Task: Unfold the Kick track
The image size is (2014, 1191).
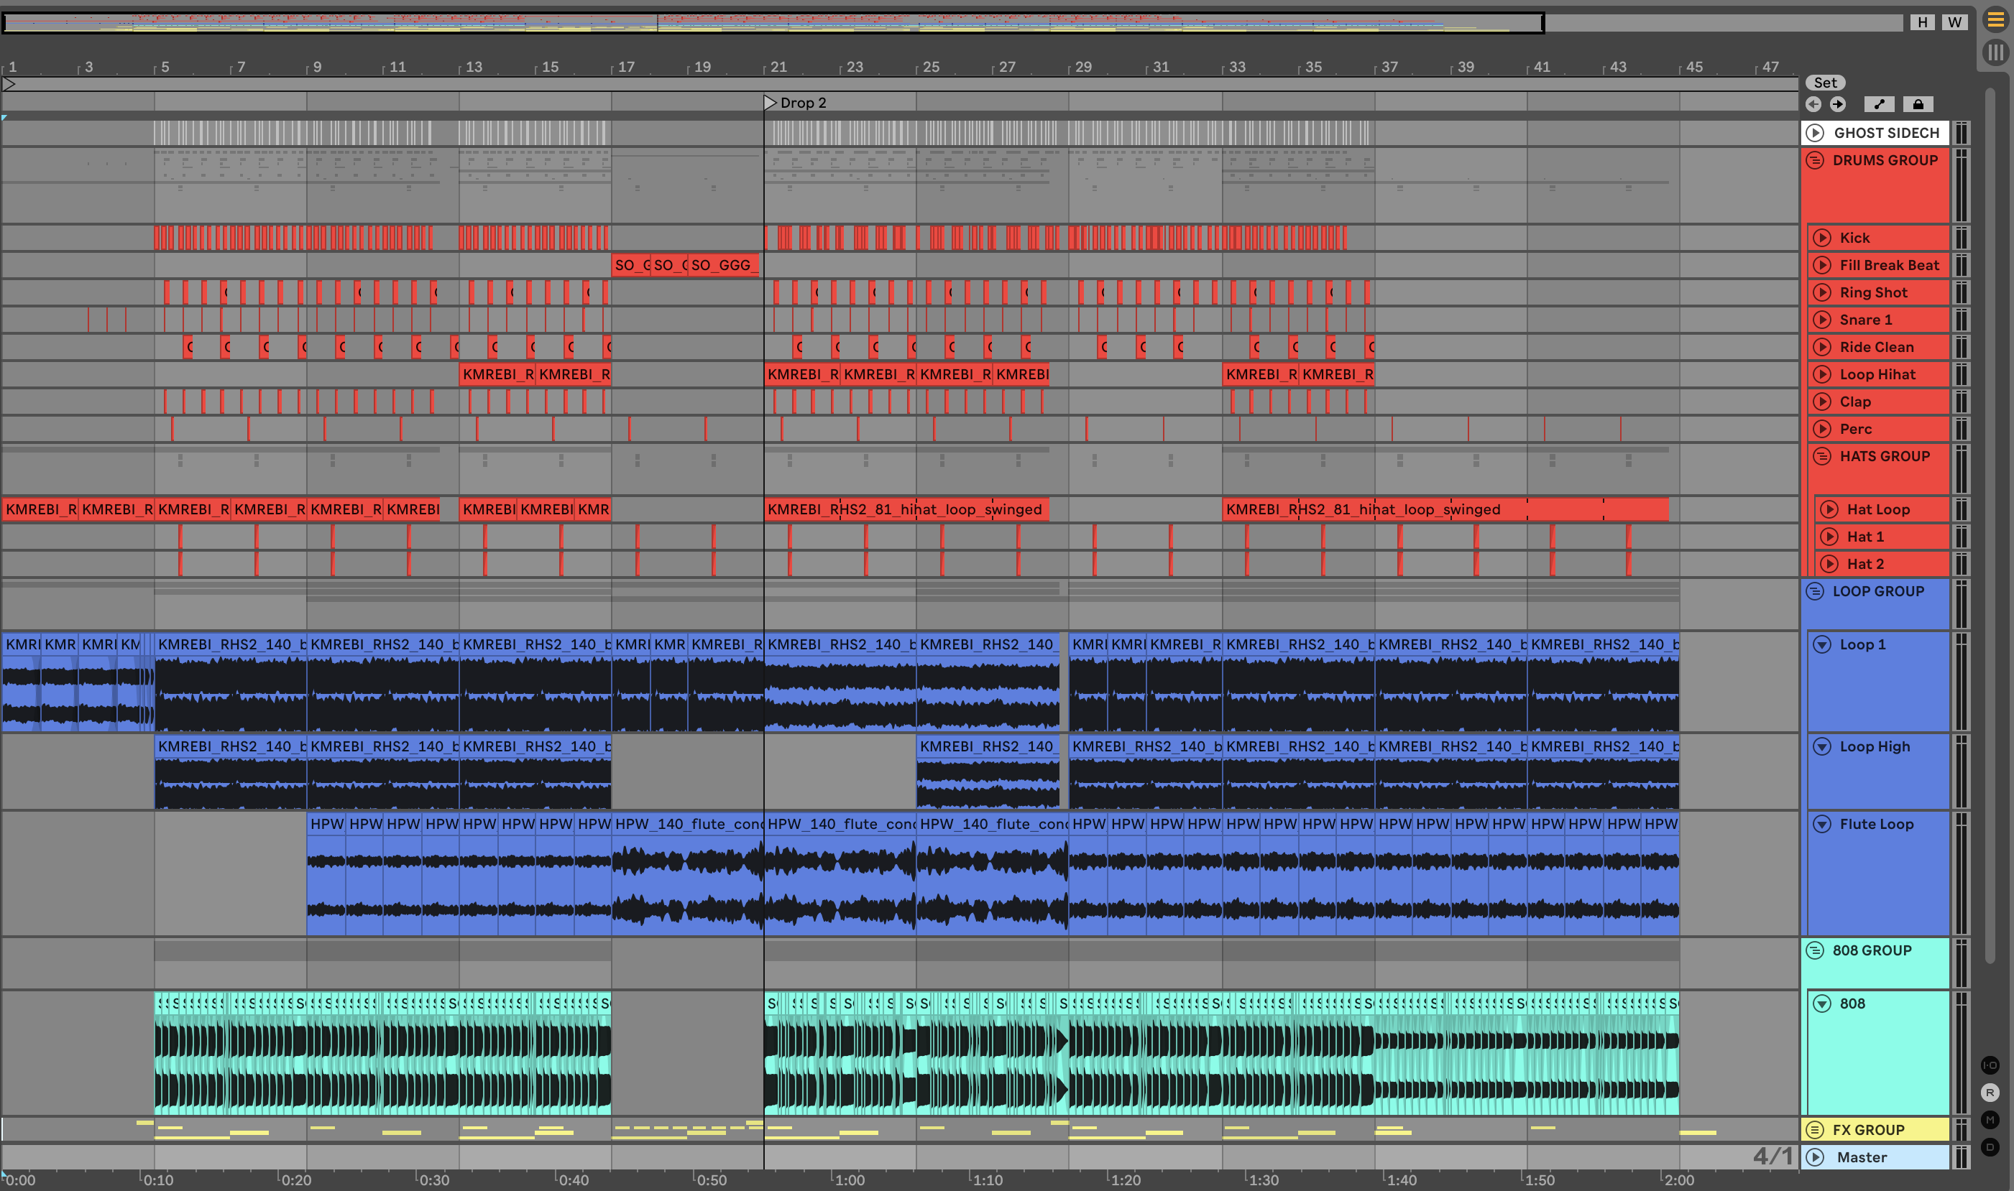Action: 1822,238
